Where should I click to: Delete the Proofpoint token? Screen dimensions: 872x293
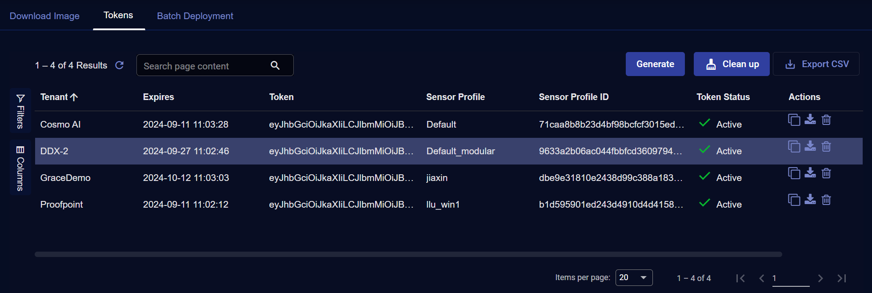click(826, 200)
